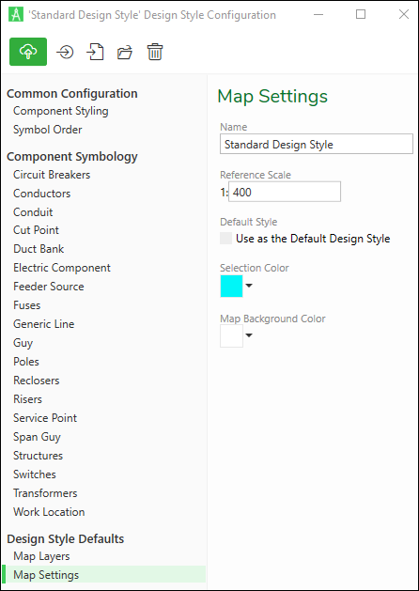The image size is (419, 591).
Task: Click the import arrow-in-circle icon
Action: pos(65,52)
